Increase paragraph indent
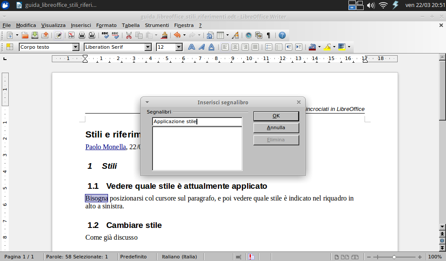The width and height of the screenshot is (446, 261). pyautogui.click(x=299, y=47)
